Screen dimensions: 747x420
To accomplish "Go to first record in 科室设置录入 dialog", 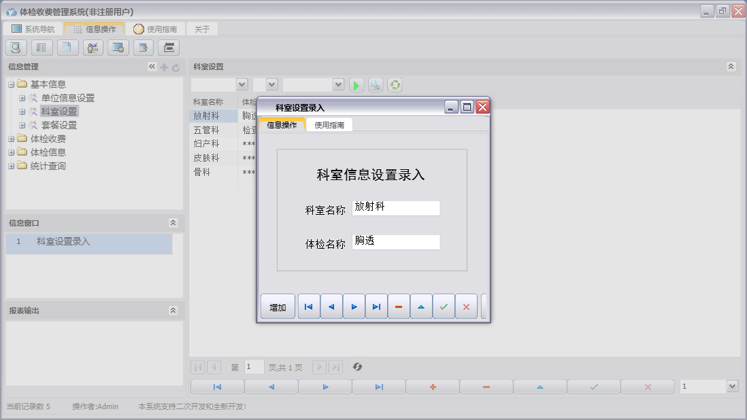I will [309, 307].
